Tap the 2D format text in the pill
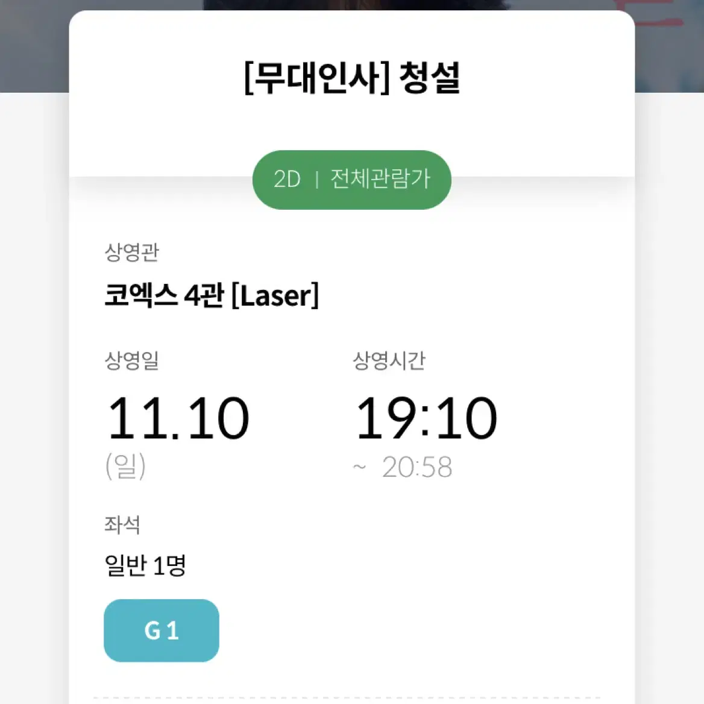704x704 pixels. [x=287, y=179]
